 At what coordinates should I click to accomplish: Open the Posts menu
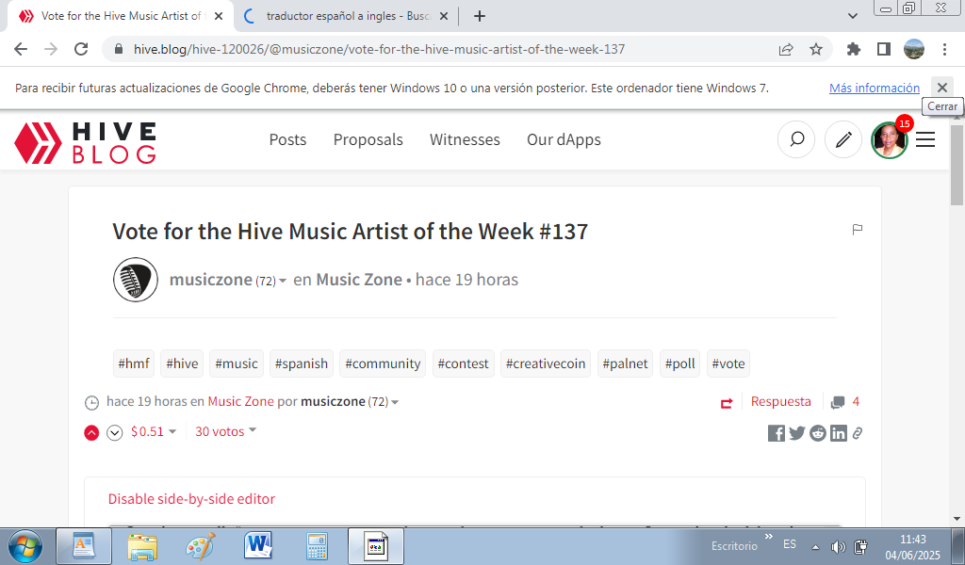(x=288, y=139)
